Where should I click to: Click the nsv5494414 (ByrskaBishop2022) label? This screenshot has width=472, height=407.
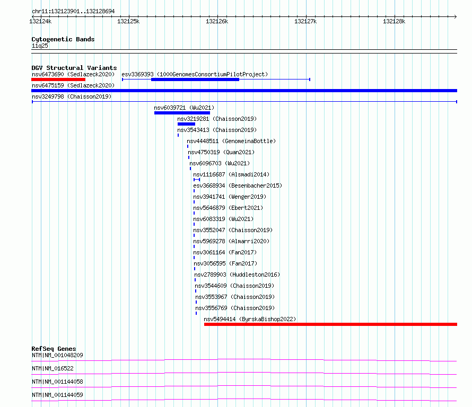[250, 319]
